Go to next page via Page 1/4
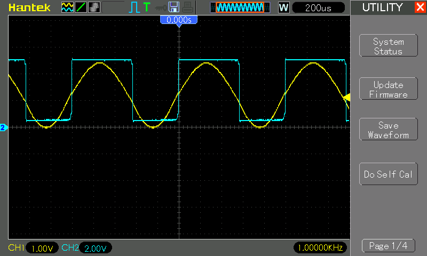 [x=389, y=246]
